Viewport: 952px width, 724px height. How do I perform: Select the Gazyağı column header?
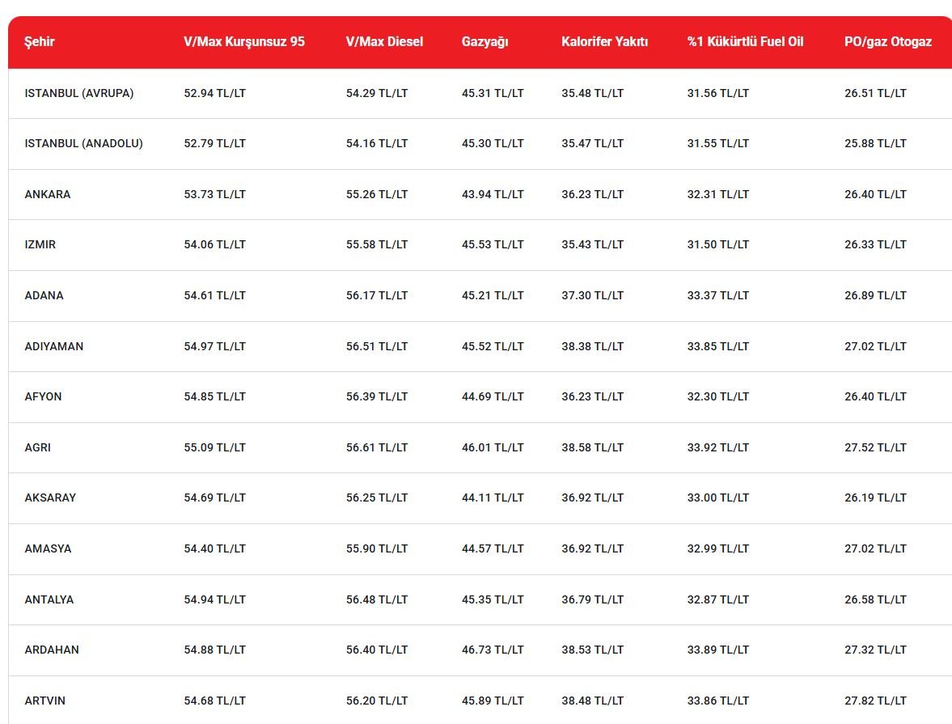484,42
